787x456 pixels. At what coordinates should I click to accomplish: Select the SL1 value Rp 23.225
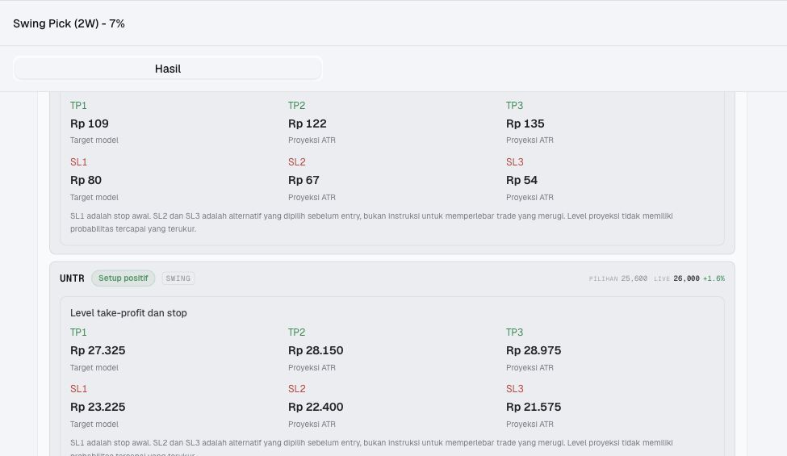(98, 407)
